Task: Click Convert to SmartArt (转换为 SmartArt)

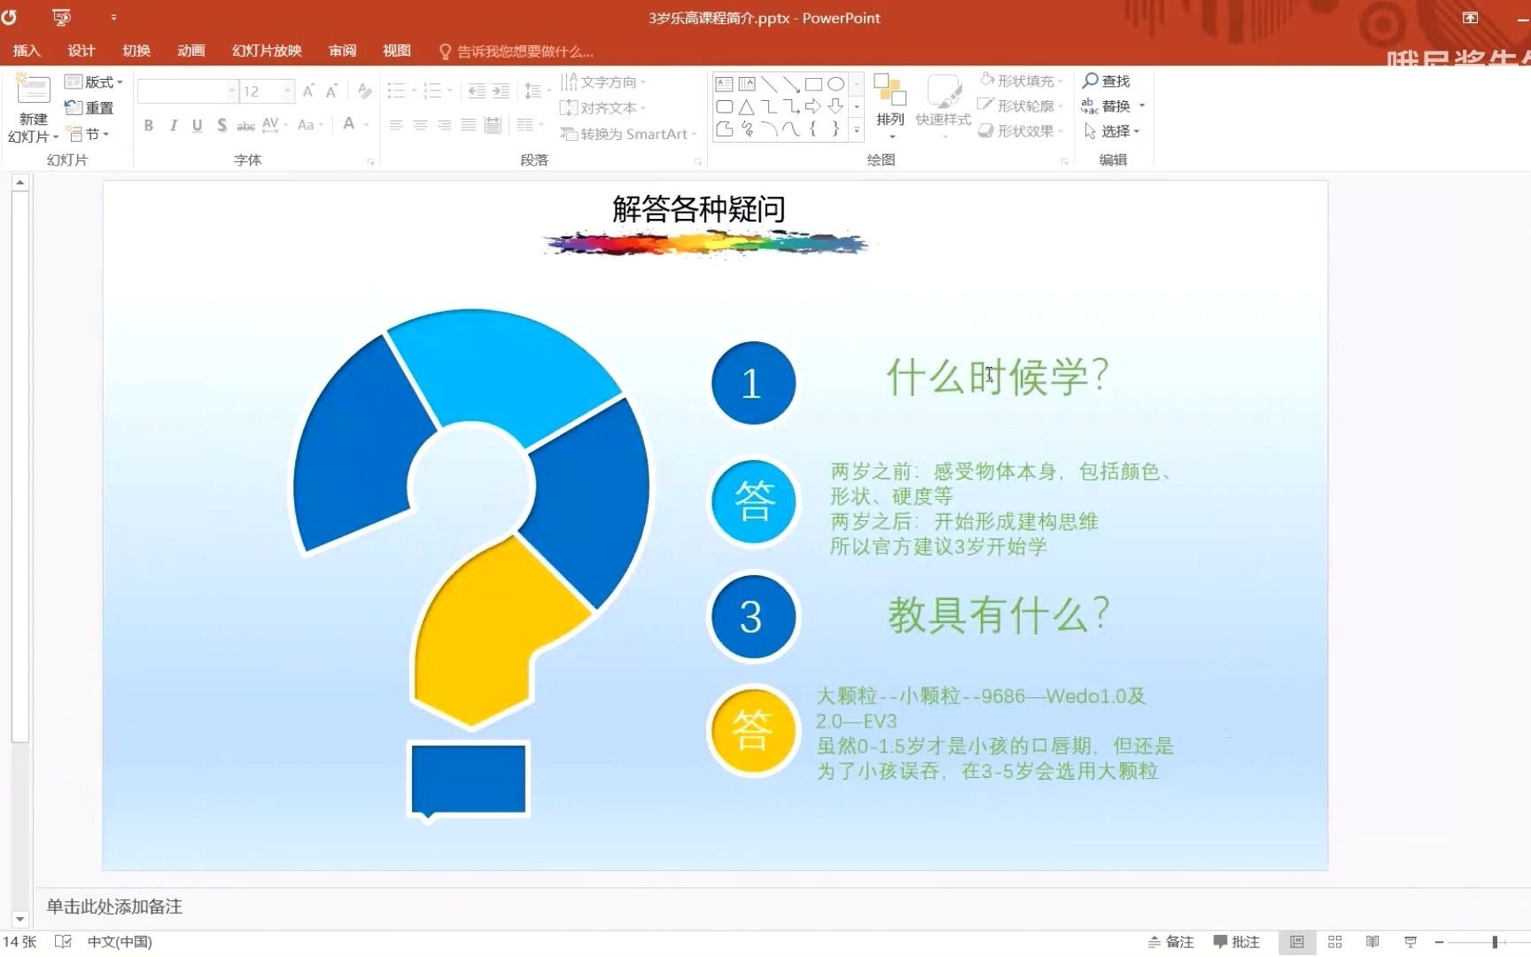Action: tap(627, 134)
